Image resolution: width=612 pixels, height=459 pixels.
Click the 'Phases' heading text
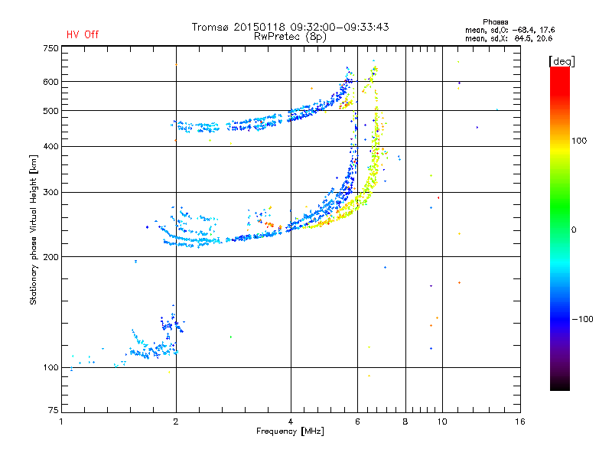coord(495,22)
